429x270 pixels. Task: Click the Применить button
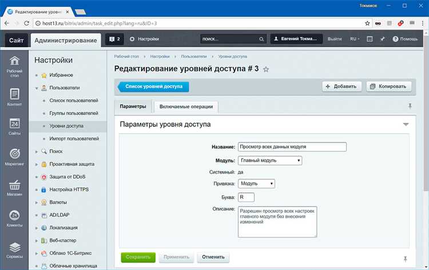pos(176,257)
